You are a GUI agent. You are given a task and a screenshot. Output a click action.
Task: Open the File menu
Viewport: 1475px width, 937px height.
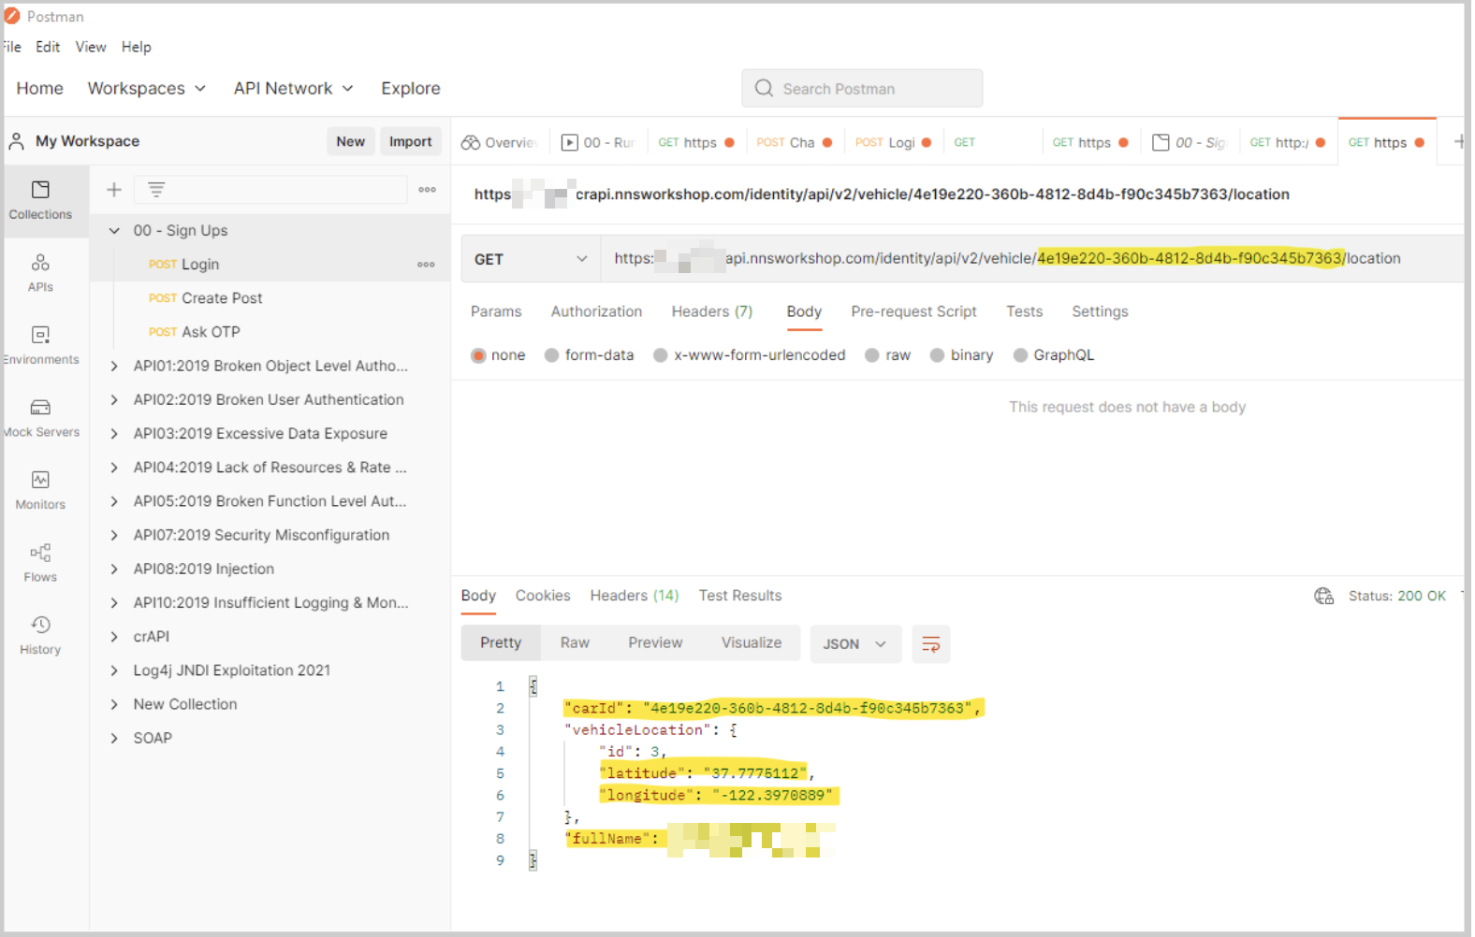click(12, 47)
